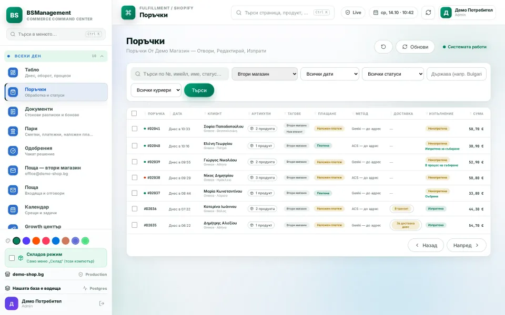Sort by the СУМА column header
The height and width of the screenshot is (315, 505).
478,113
